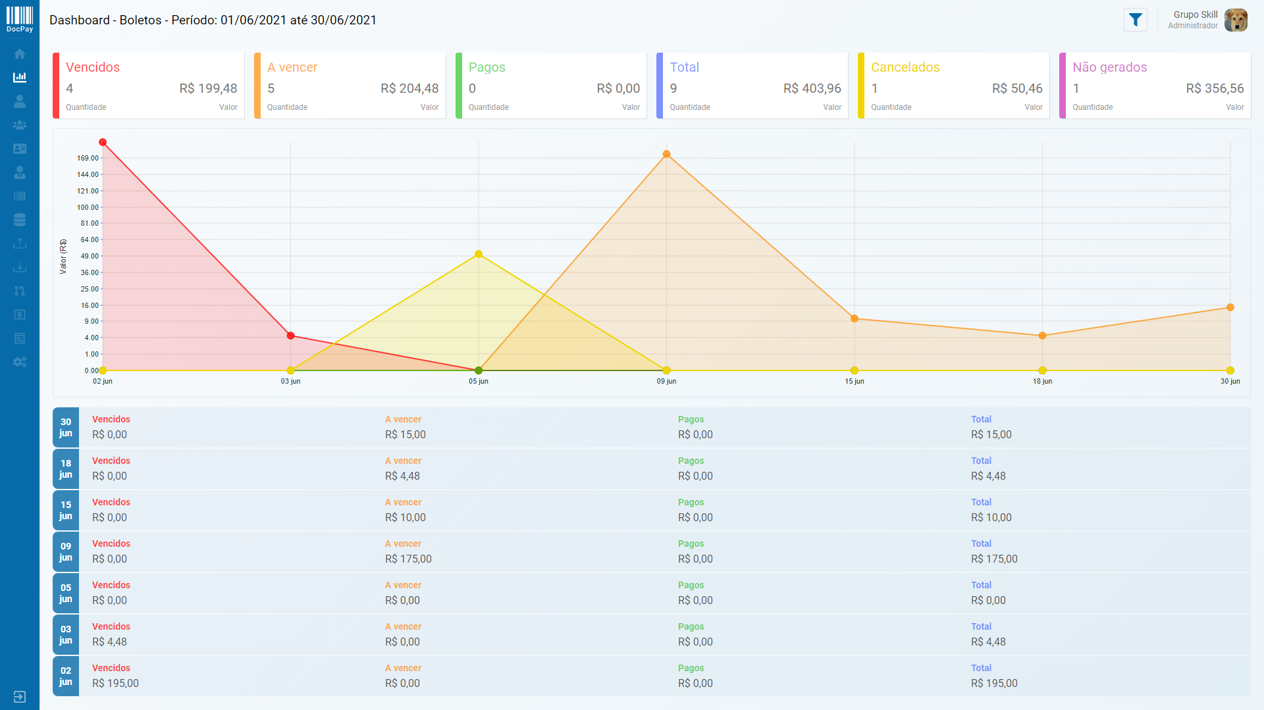Click the orange point at 30 jun
This screenshot has width=1264, height=710.
(1230, 307)
